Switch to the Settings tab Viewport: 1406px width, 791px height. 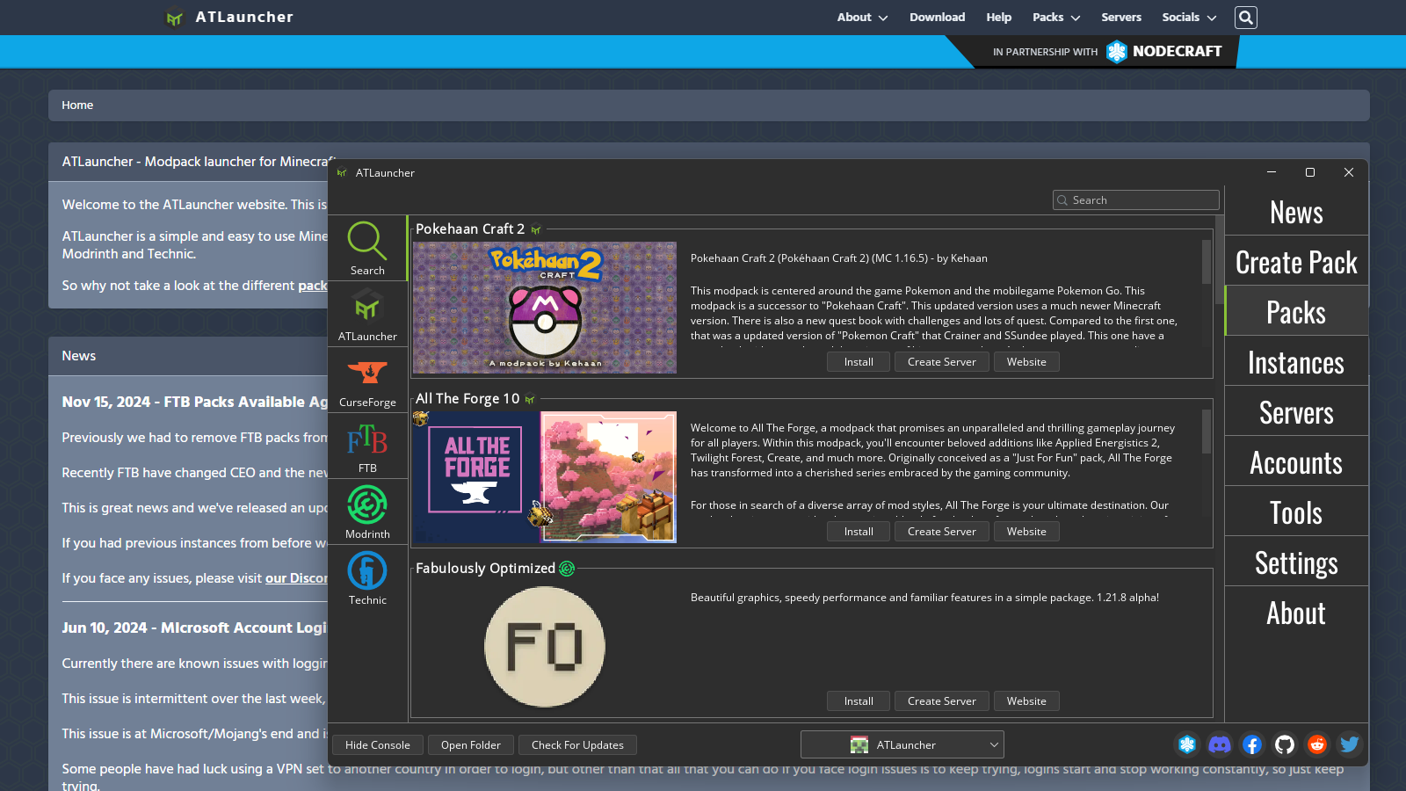click(x=1296, y=562)
